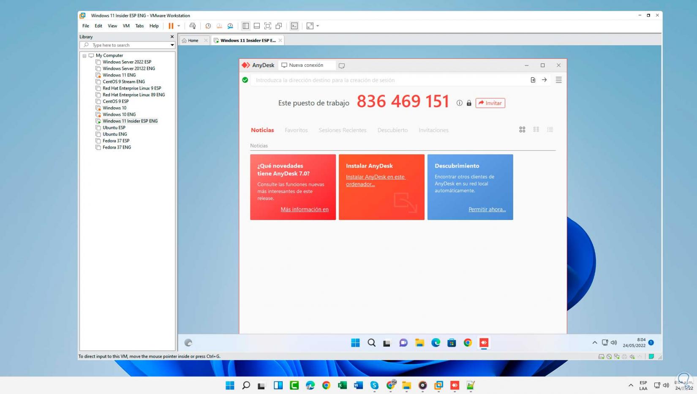Open the Invitaciones tab in AnyDesk

433,130
